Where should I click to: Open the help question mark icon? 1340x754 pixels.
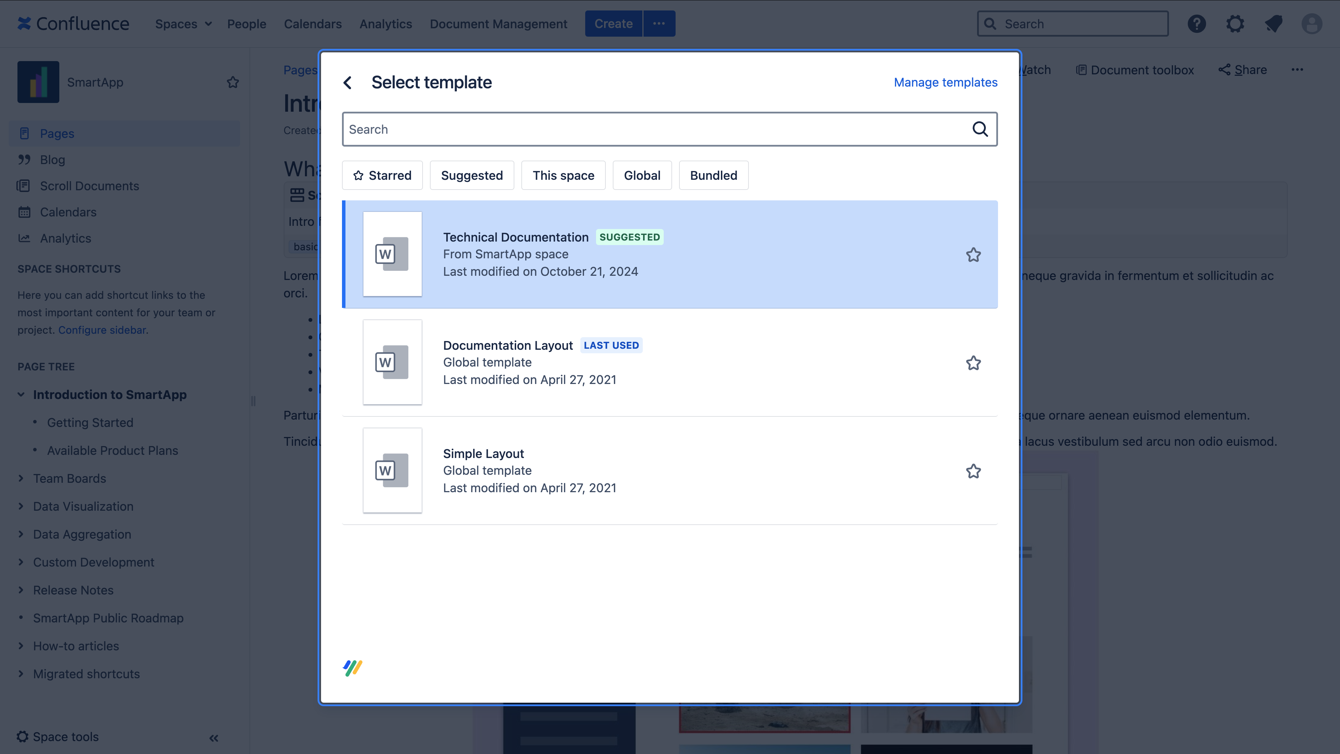[x=1197, y=24]
